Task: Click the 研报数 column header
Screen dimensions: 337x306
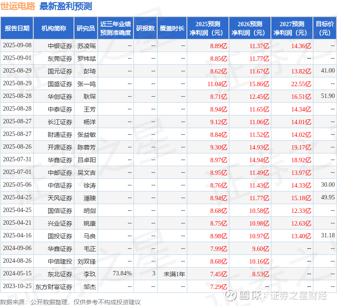Action: (145, 28)
